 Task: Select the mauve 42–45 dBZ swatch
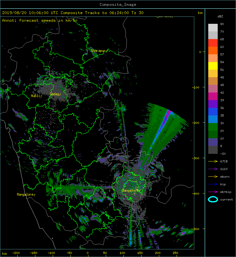tap(213, 89)
